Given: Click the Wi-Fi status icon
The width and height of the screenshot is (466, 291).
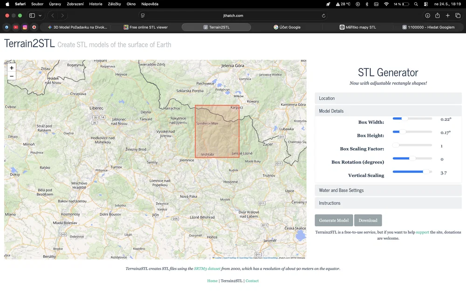Looking at the screenshot, I should (x=386, y=4).
